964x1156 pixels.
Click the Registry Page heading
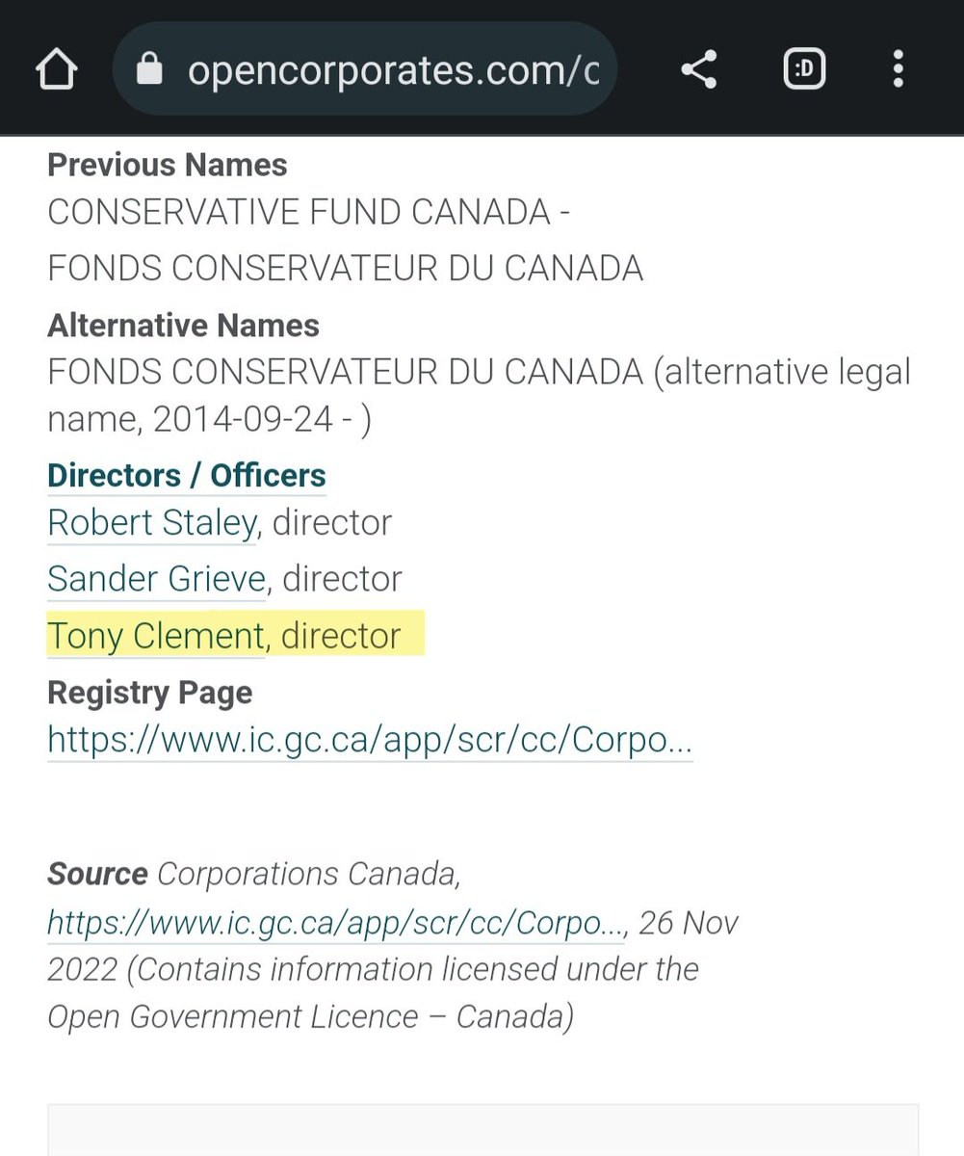150,693
